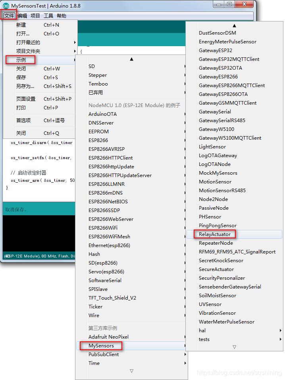Click the Arduino window title icon
Image resolution: width=285 pixels, height=380 pixels.
[x=6, y=6]
